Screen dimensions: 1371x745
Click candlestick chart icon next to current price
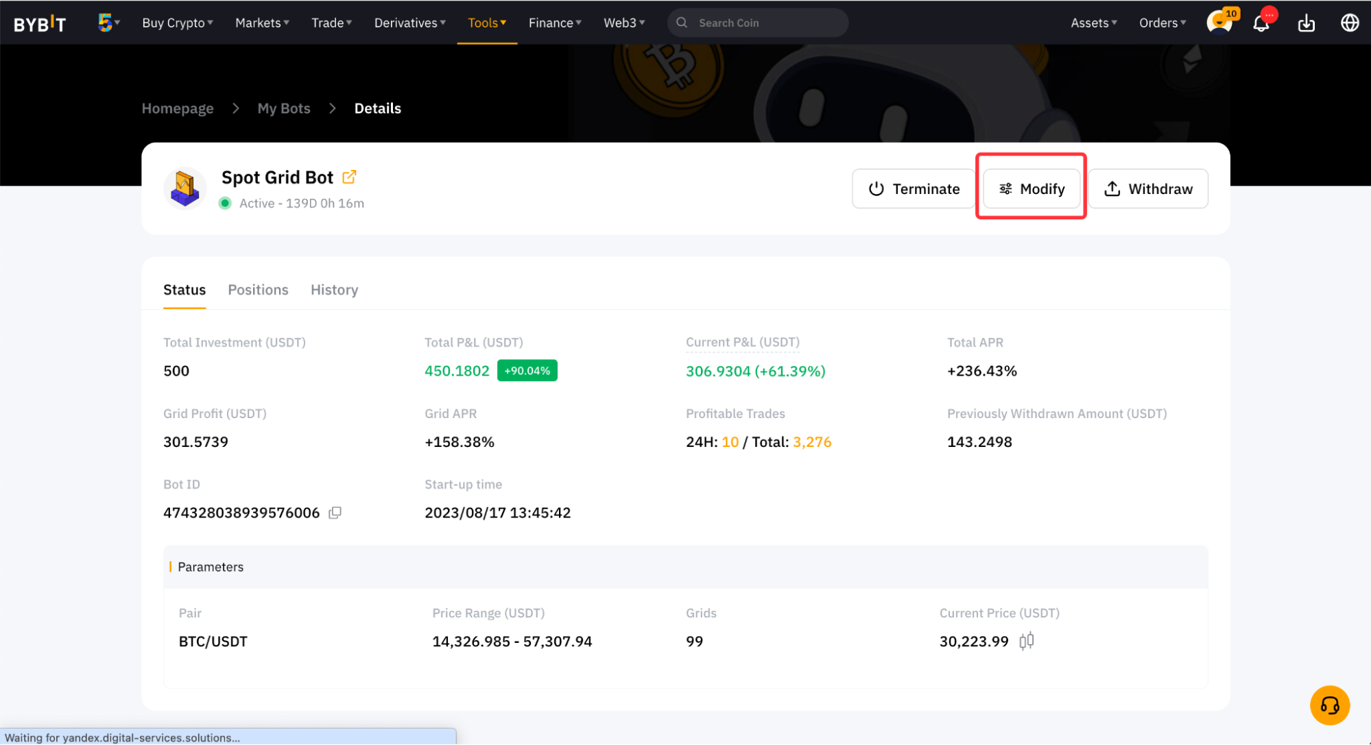tap(1026, 642)
